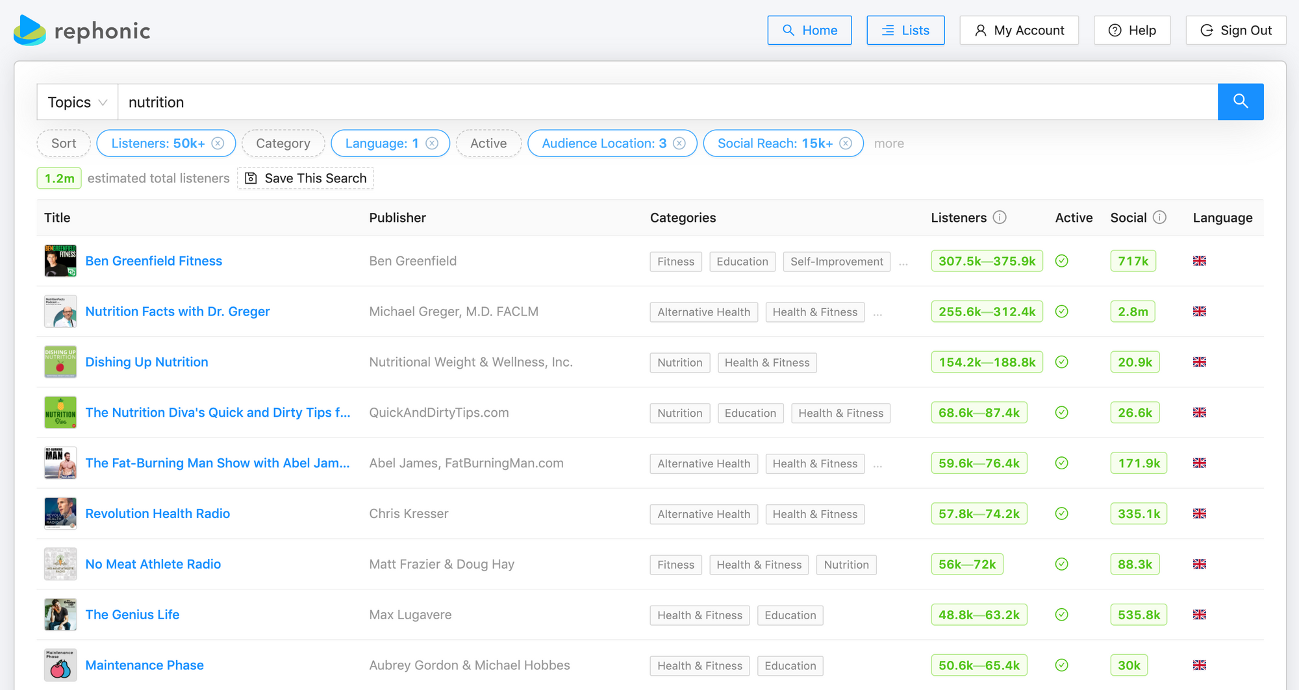This screenshot has width=1299, height=690.
Task: Open Nutrition Facts with Dr. Greger artwork
Action: (x=60, y=312)
